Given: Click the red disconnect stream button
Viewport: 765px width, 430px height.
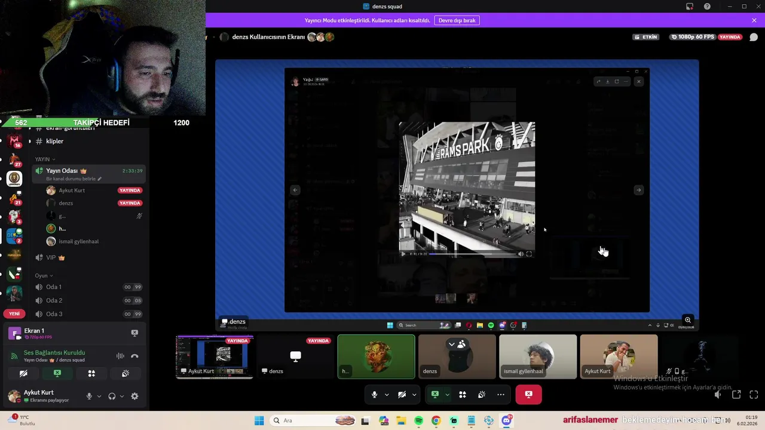Looking at the screenshot, I should [x=528, y=395].
